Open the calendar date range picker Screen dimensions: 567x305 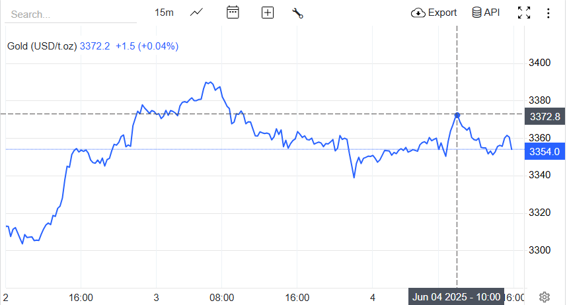coord(233,13)
